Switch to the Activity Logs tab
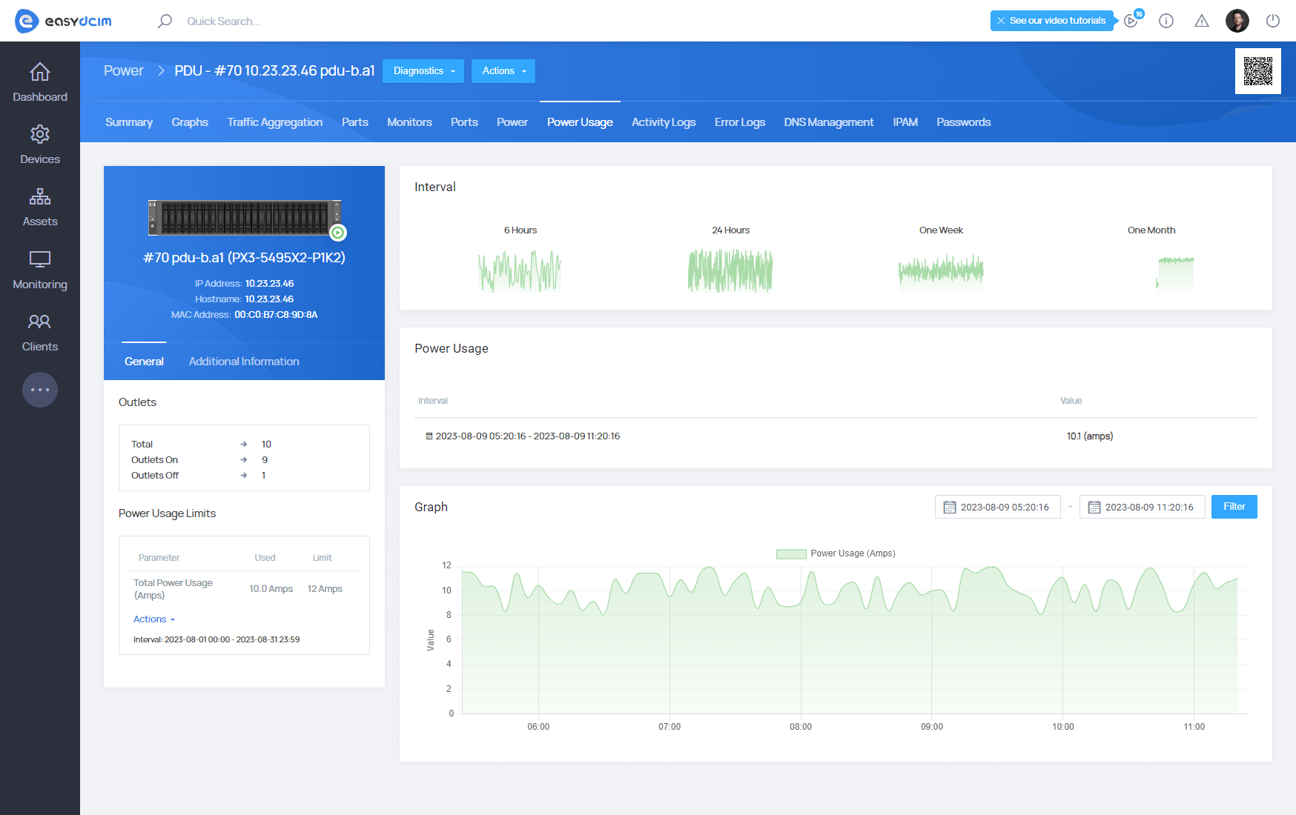This screenshot has width=1296, height=815. [x=663, y=122]
